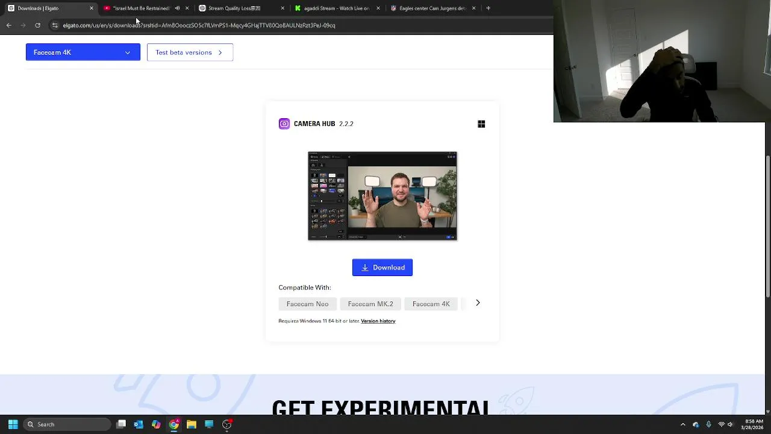Open Task View from the taskbar
This screenshot has width=771, height=434.
click(121, 424)
